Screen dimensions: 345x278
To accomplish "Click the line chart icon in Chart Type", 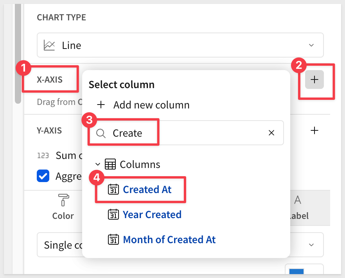I will click(x=49, y=45).
